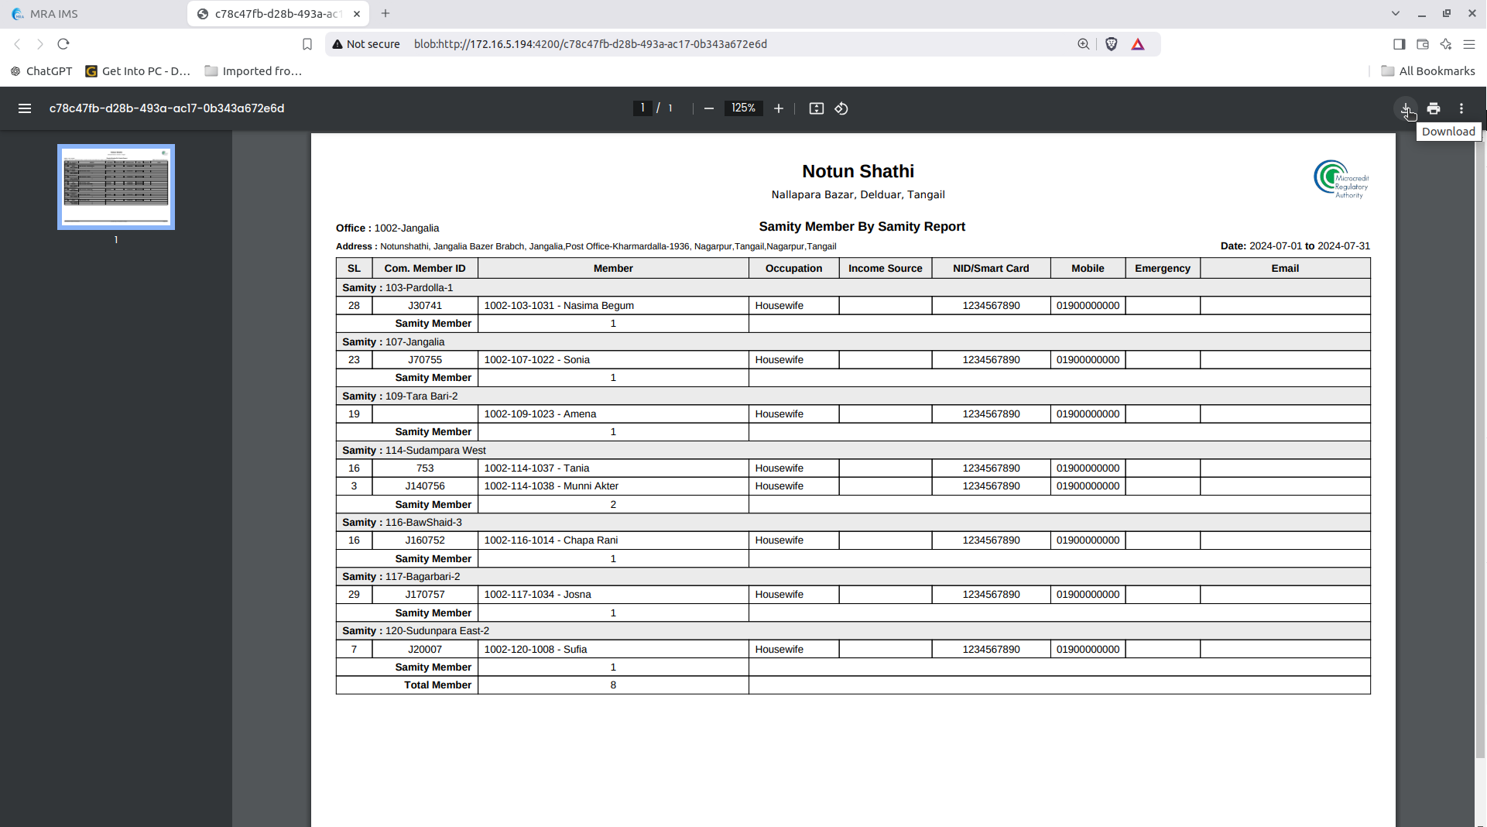This screenshot has height=827, width=1487.
Task: Click 'NID/Smart Card' column header
Action: [991, 269]
